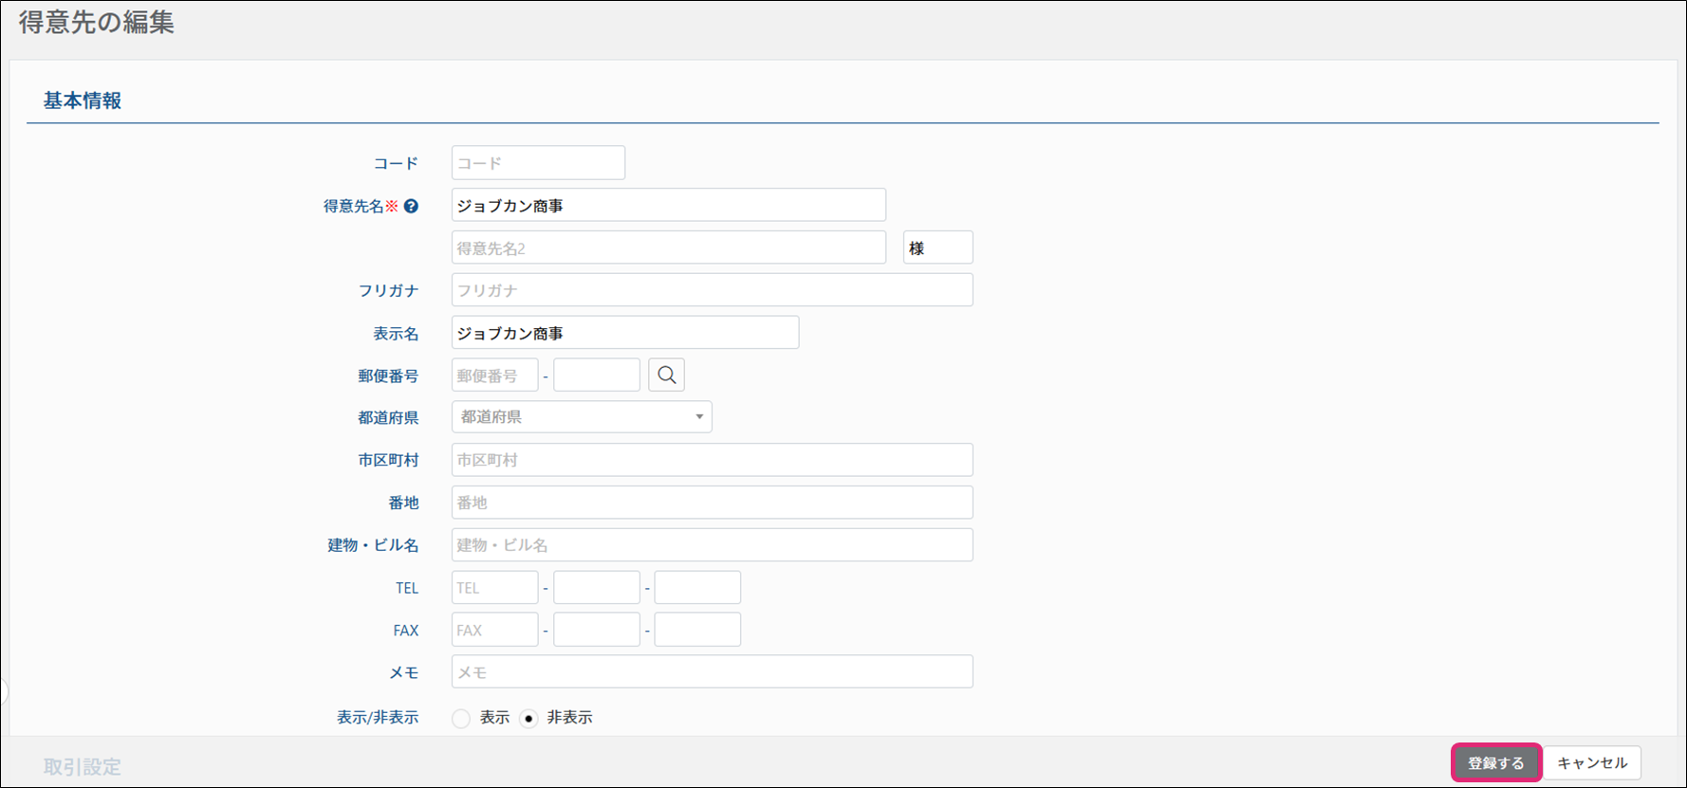Screen dimensions: 1687x788
Task: Open the 都道府県 dropdown
Action: pyautogui.click(x=581, y=417)
